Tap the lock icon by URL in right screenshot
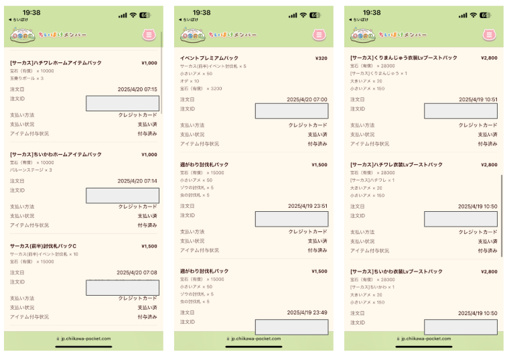The height and width of the screenshot is (354, 507). [398, 339]
